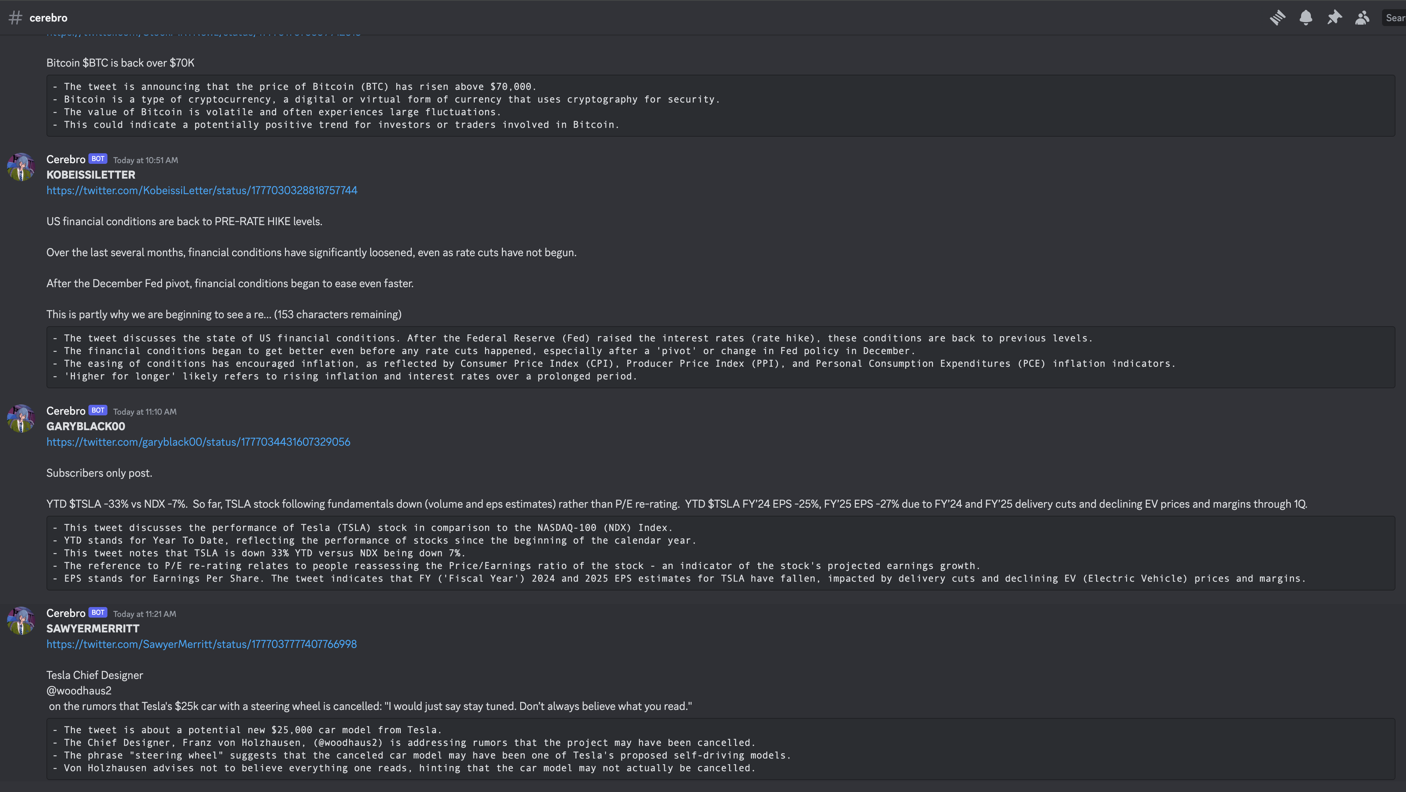The image size is (1406, 792).
Task: Open the KobeissiLetter twitter status link
Action: (x=201, y=190)
